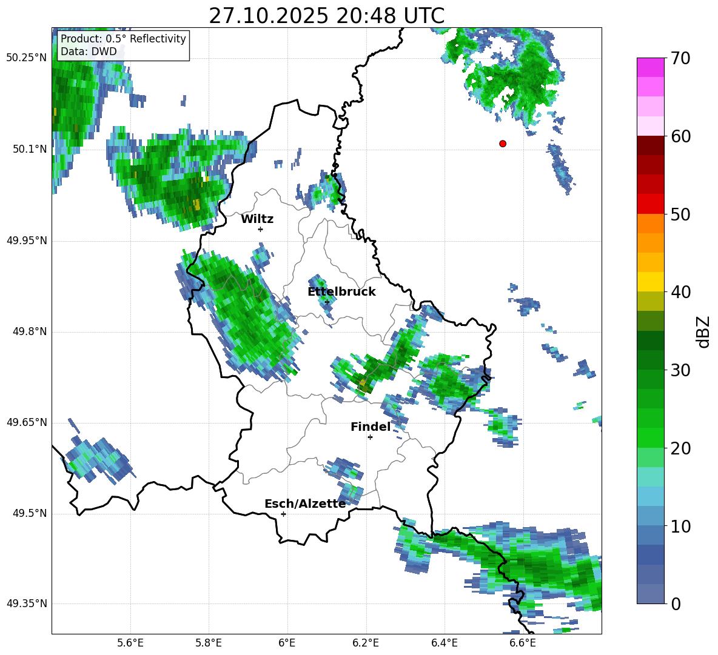Screen dimensions: 718x655
Task: Click the 6.2°E longitude label
Action: pyautogui.click(x=366, y=643)
